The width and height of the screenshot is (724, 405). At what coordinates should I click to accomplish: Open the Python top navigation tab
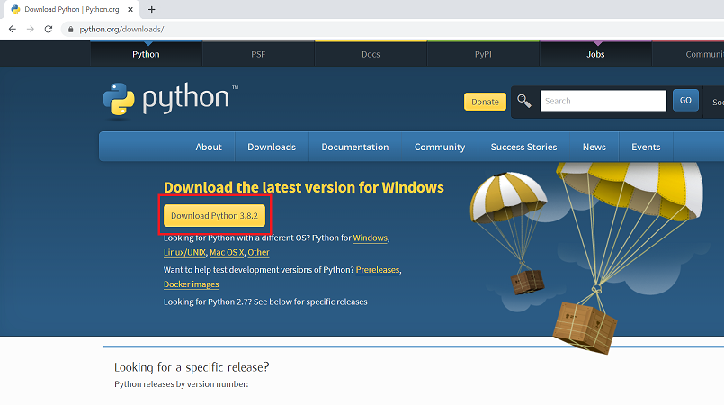[146, 54]
